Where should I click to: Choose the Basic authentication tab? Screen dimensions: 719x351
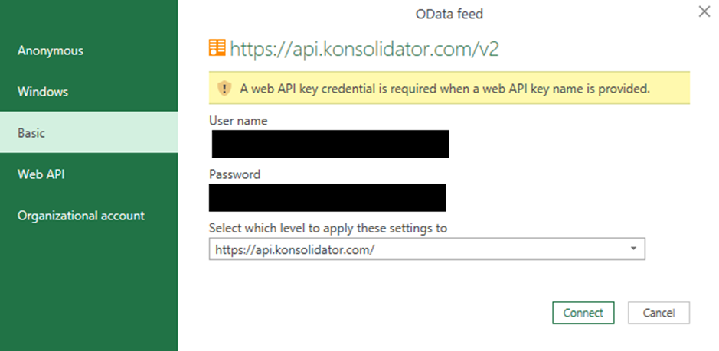[x=89, y=132]
